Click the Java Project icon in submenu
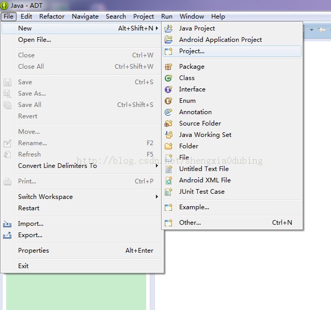331x310 pixels. [168, 28]
